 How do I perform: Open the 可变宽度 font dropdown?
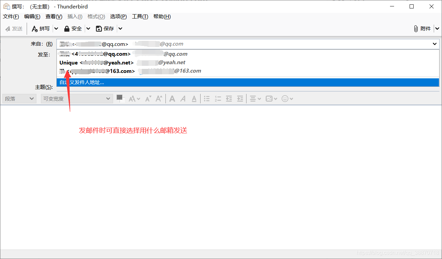(x=77, y=99)
